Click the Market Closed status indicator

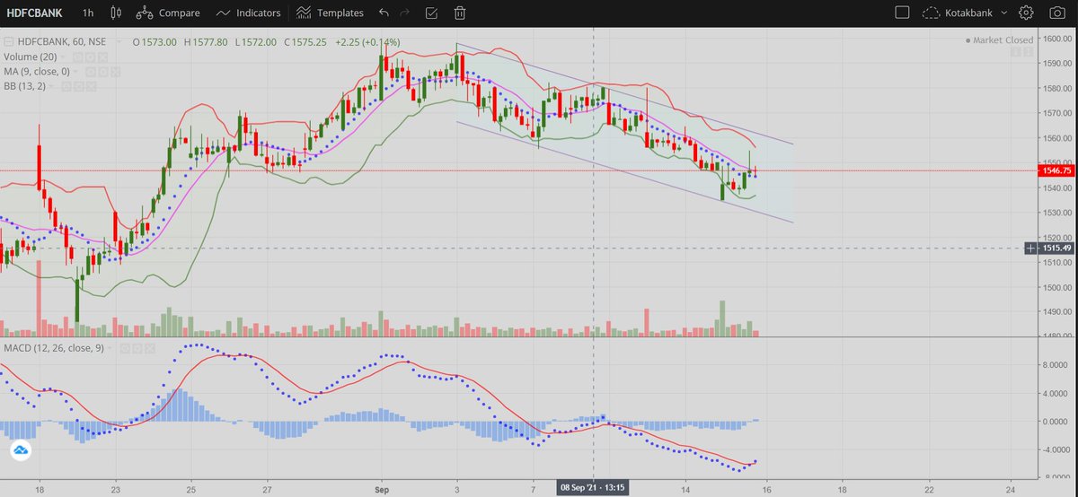(1000, 40)
